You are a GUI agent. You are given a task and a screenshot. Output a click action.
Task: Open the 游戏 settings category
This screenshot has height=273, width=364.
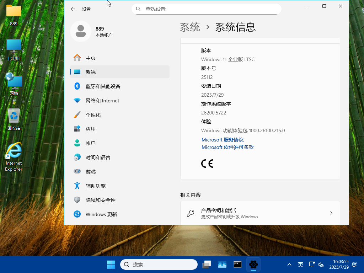click(x=120, y=172)
